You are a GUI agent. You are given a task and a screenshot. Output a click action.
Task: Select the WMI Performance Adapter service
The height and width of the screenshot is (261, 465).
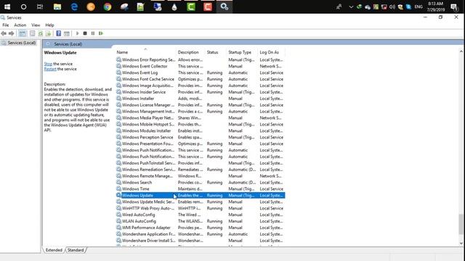[x=201, y=228]
